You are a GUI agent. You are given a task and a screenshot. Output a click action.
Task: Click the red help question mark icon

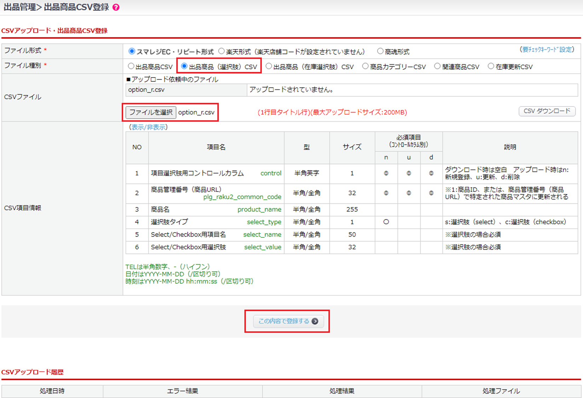click(116, 7)
